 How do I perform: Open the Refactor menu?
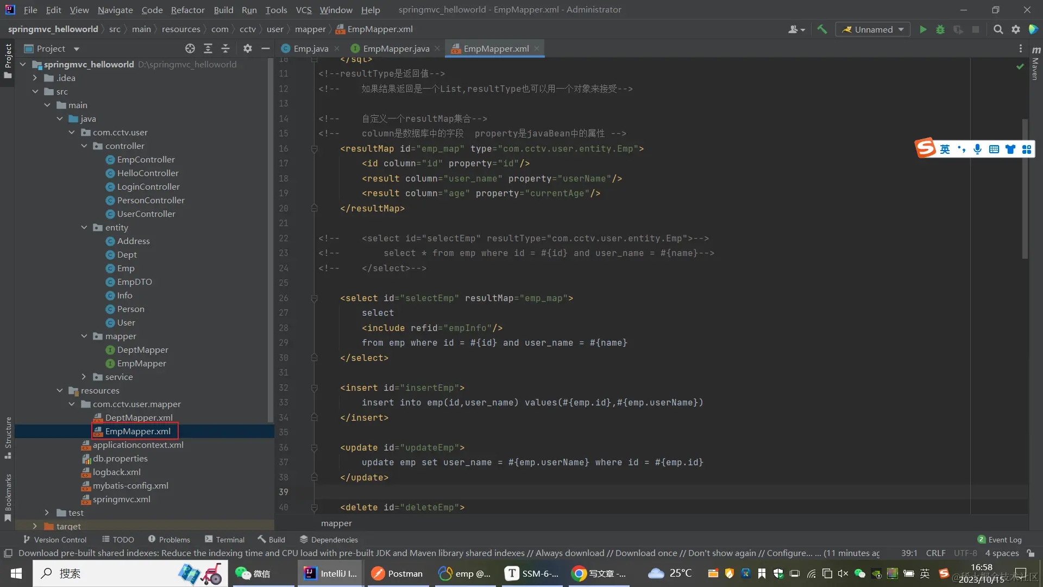(x=187, y=10)
